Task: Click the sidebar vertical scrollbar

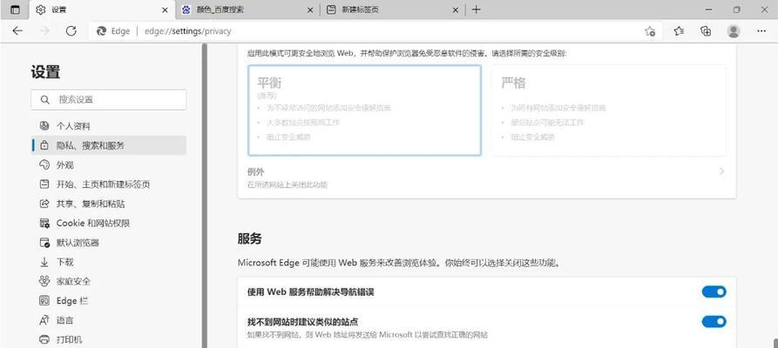Action: pos(204,196)
